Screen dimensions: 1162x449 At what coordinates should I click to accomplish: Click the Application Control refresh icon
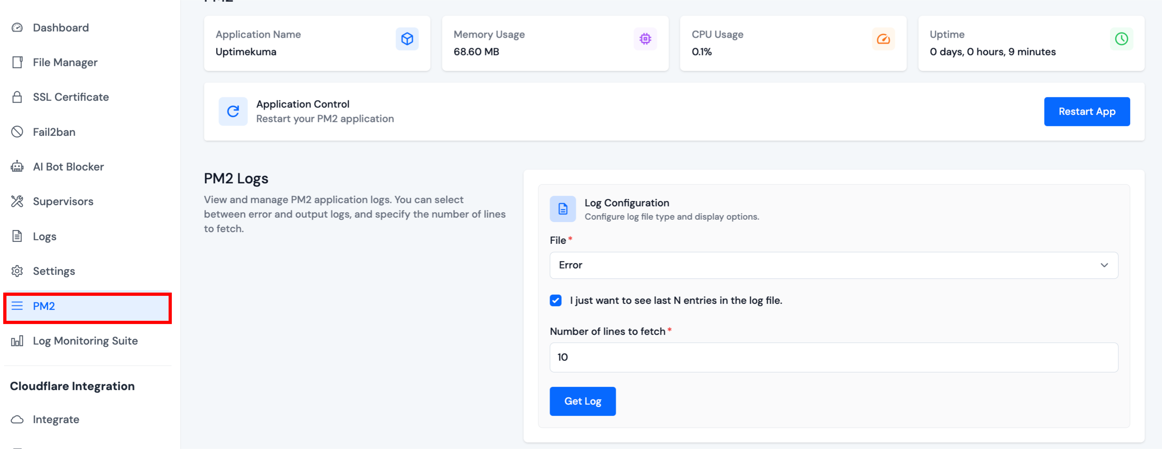point(233,111)
